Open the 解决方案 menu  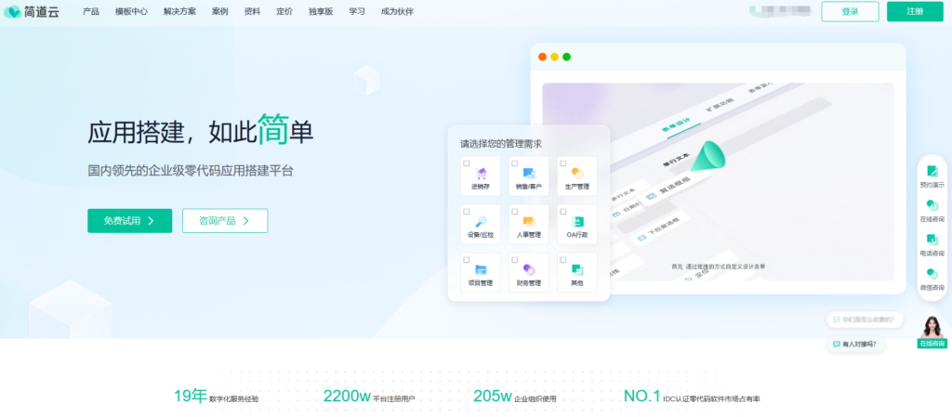179,11
